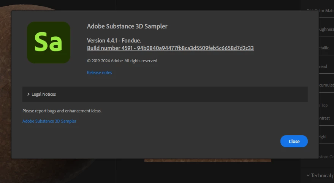Expand the Legal Notices section

pyautogui.click(x=165, y=94)
